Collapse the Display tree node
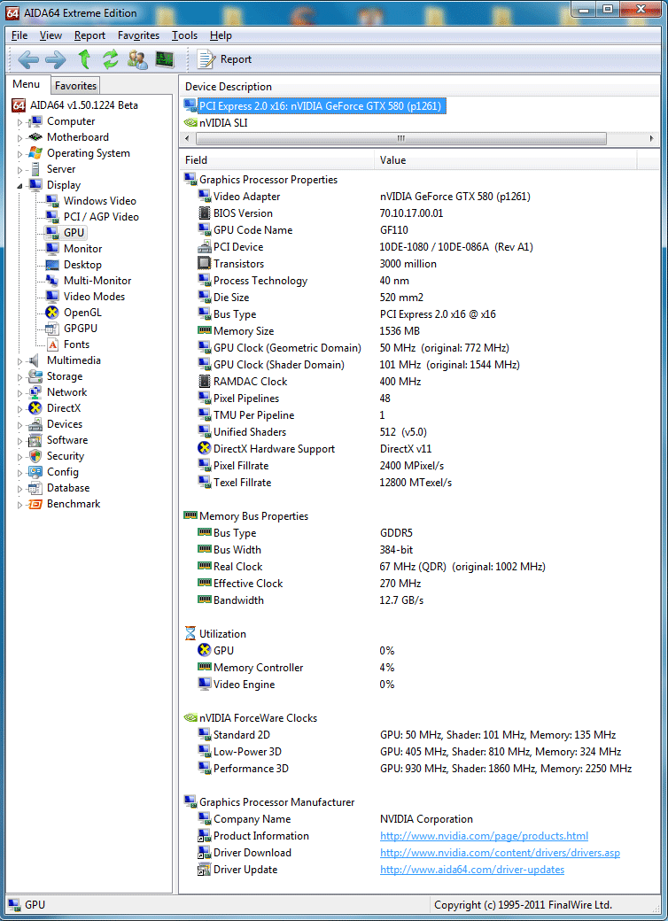668x921 pixels. pyautogui.click(x=19, y=186)
